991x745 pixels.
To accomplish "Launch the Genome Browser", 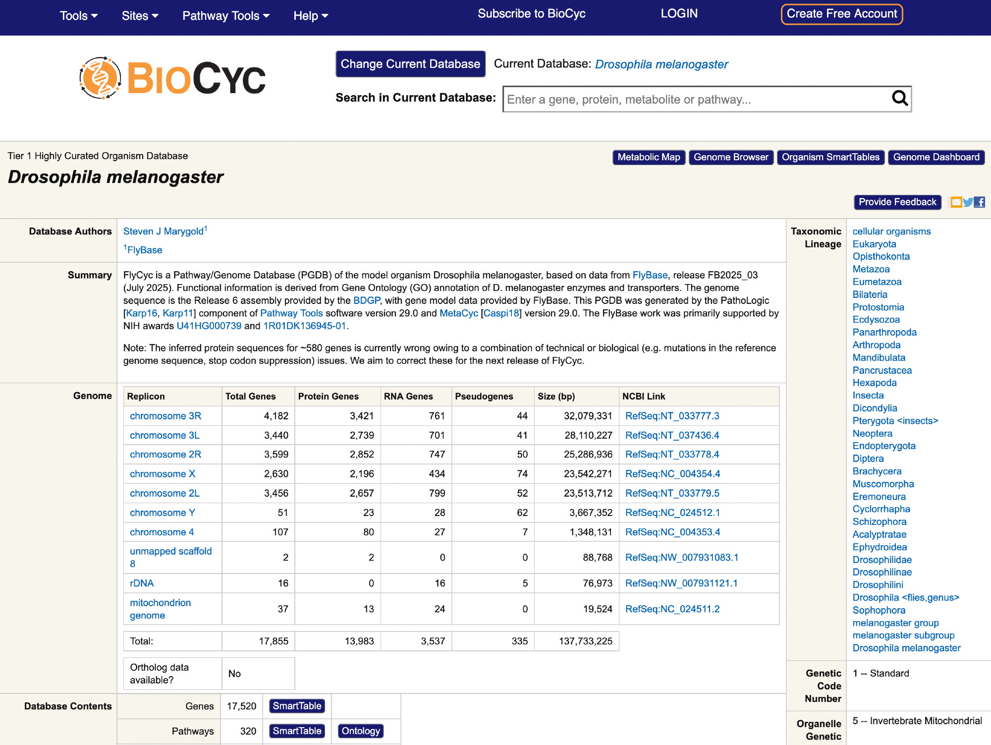I will (731, 157).
